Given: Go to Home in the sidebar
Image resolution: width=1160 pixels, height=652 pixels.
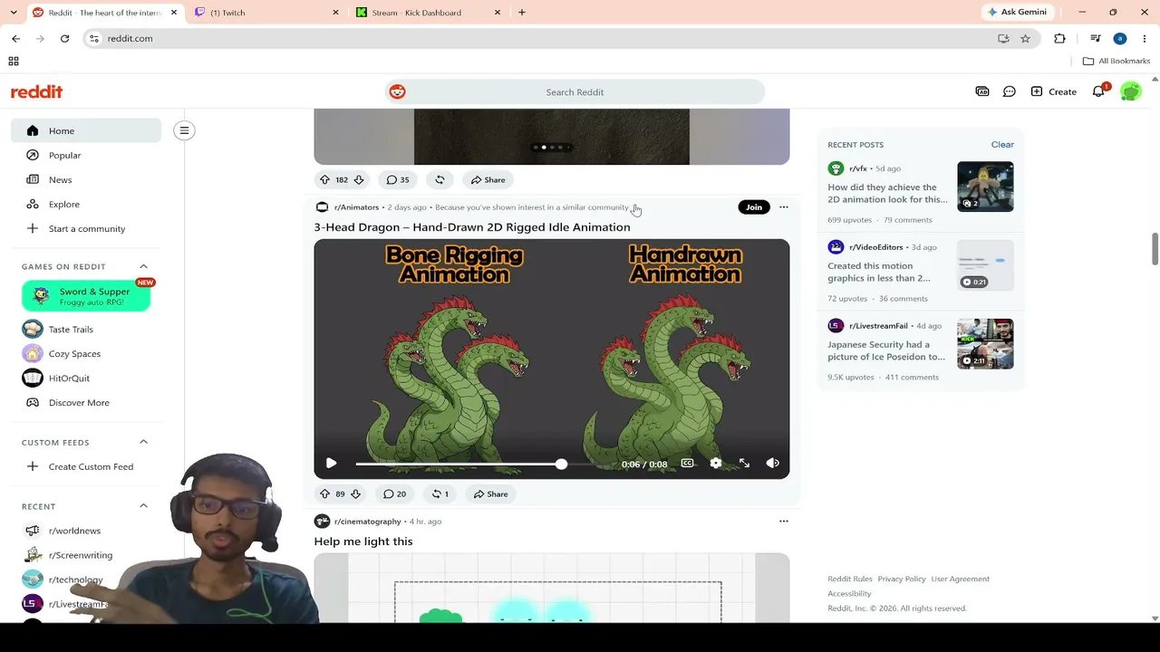Looking at the screenshot, I should coord(86,130).
